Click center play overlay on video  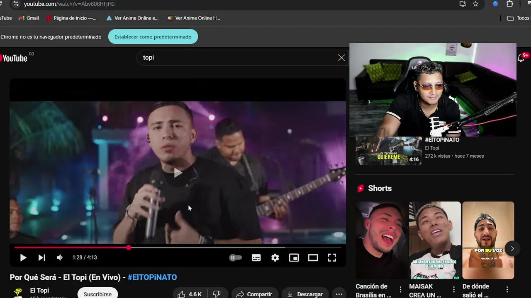[x=178, y=173]
